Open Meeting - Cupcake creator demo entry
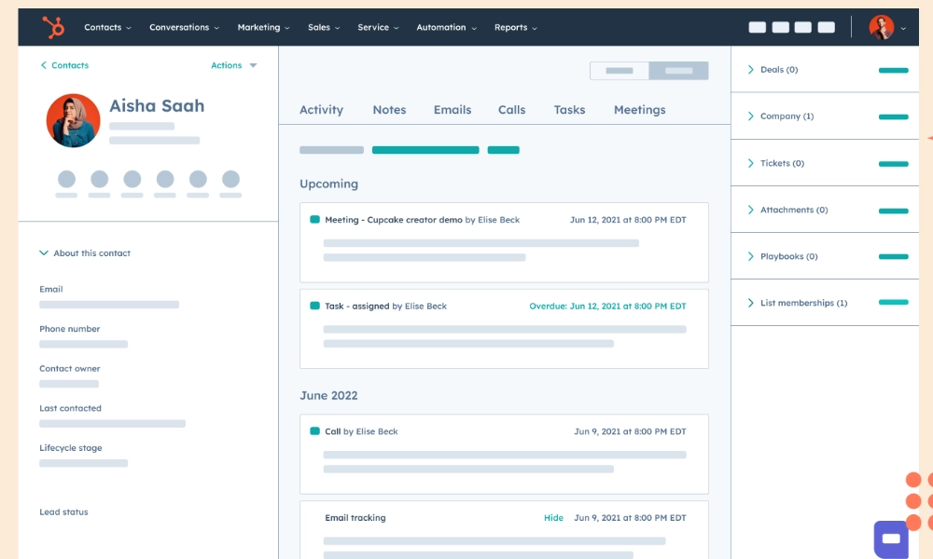 pos(504,242)
